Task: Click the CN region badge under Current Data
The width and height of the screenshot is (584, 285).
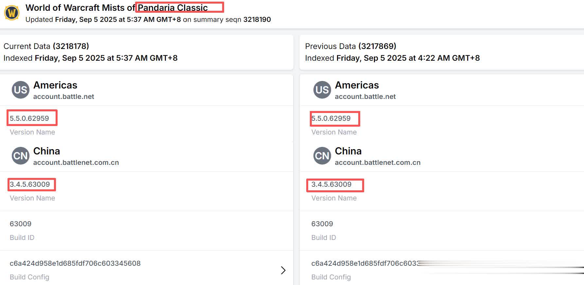Action: (21, 156)
